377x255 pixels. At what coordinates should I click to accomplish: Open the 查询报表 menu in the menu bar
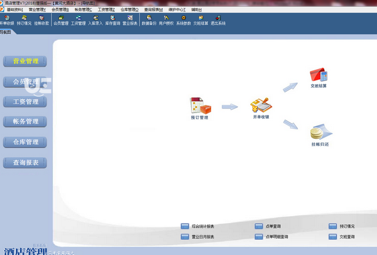click(153, 9)
